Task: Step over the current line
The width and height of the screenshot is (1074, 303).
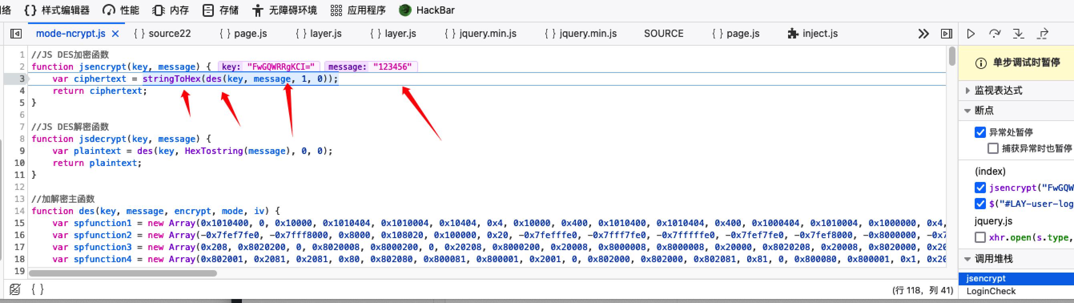Action: pyautogui.click(x=995, y=33)
